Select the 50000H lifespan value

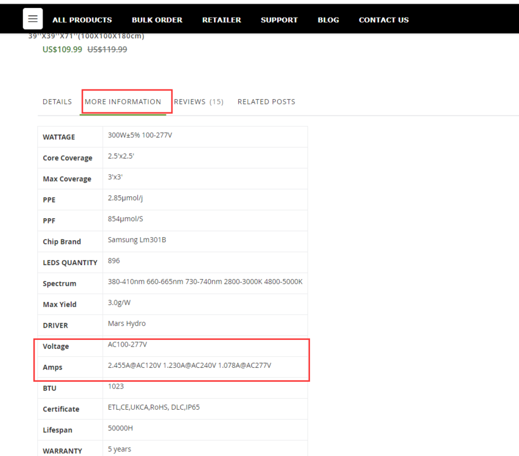[120, 428]
